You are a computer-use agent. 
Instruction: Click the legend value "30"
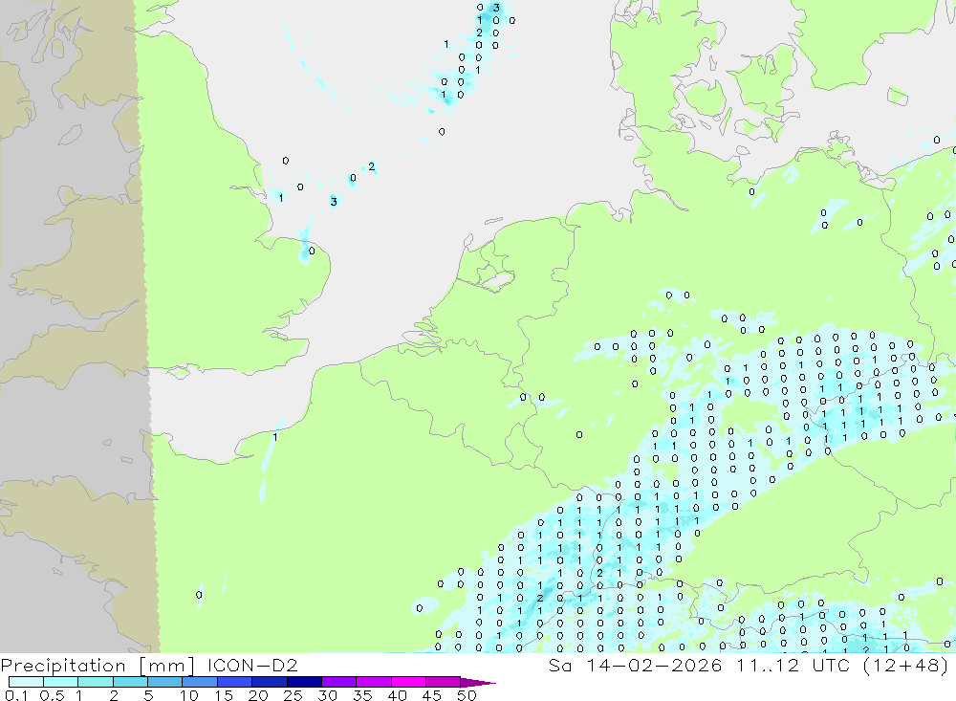pos(328,695)
